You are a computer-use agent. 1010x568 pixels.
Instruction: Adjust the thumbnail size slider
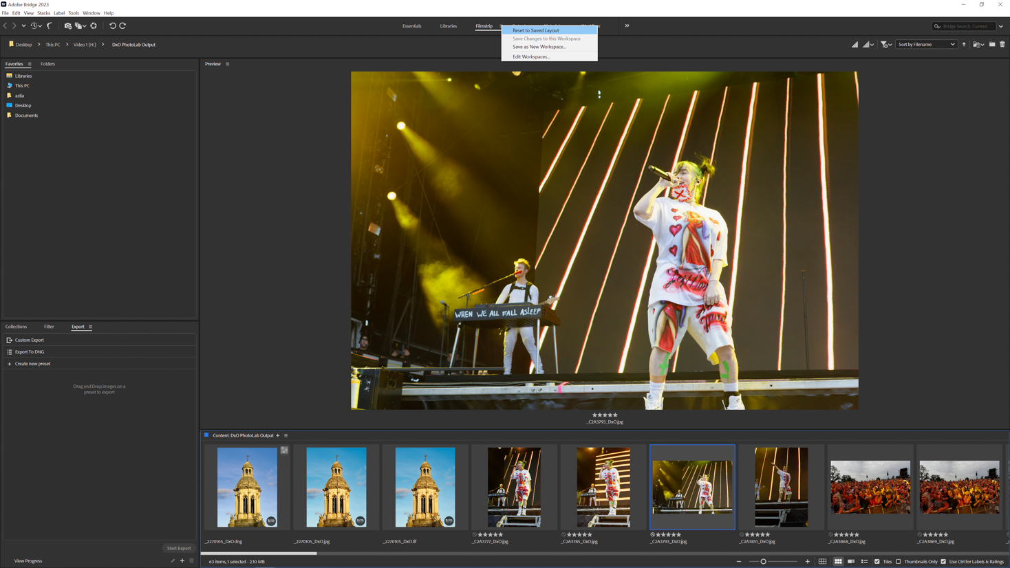(773, 562)
